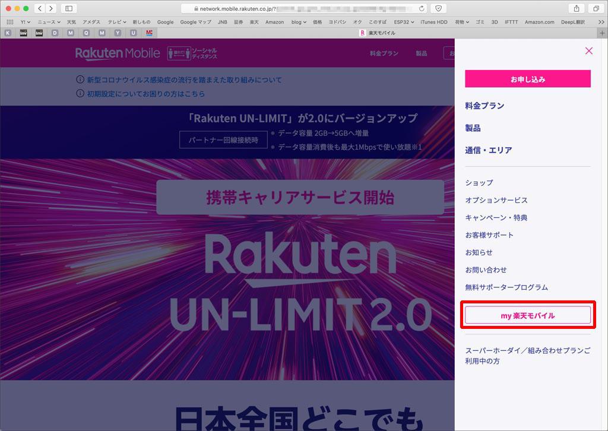Image resolution: width=608 pixels, height=431 pixels.
Task: Show the tab overview icon
Action: (x=596, y=8)
